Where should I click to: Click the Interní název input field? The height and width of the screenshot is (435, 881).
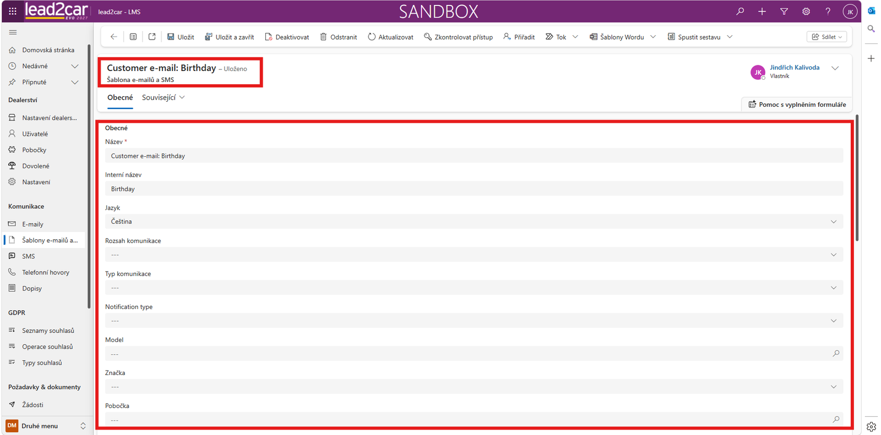tap(474, 189)
